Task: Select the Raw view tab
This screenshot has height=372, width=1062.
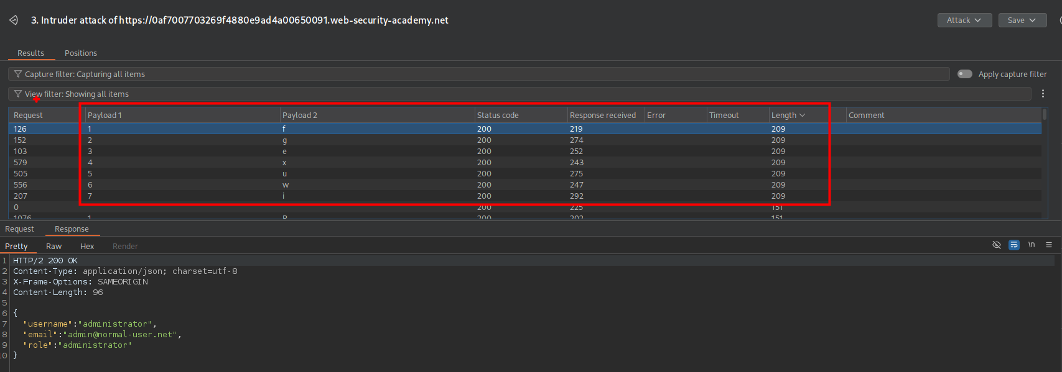Action: (x=54, y=247)
